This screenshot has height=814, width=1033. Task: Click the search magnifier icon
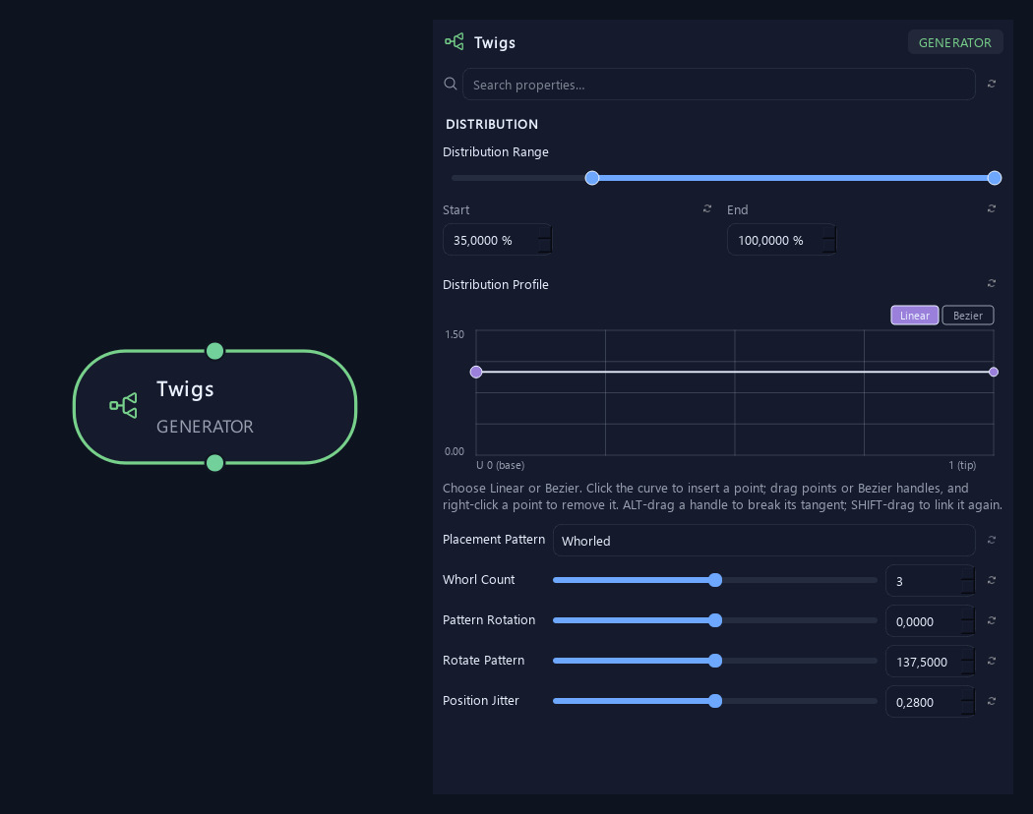coord(451,84)
